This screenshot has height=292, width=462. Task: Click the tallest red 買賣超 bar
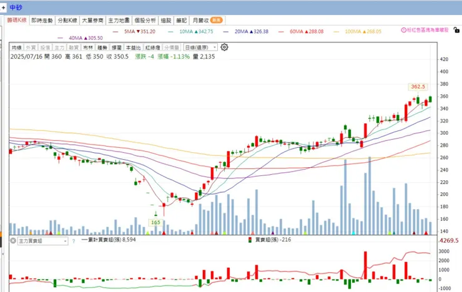(x=365, y=265)
